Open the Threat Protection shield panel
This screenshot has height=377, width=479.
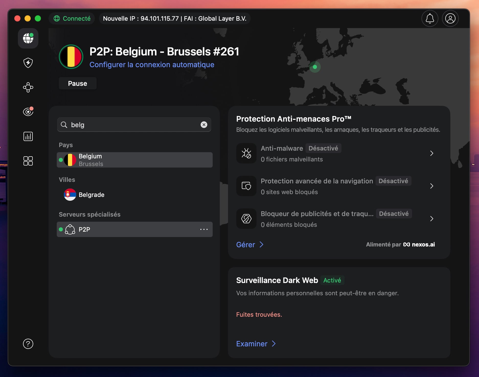[x=28, y=63]
